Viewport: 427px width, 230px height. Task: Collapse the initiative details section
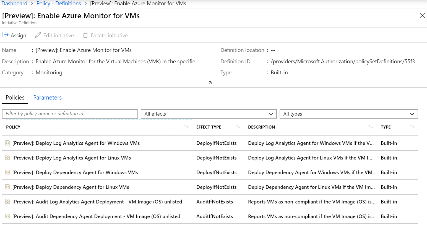tap(210, 82)
